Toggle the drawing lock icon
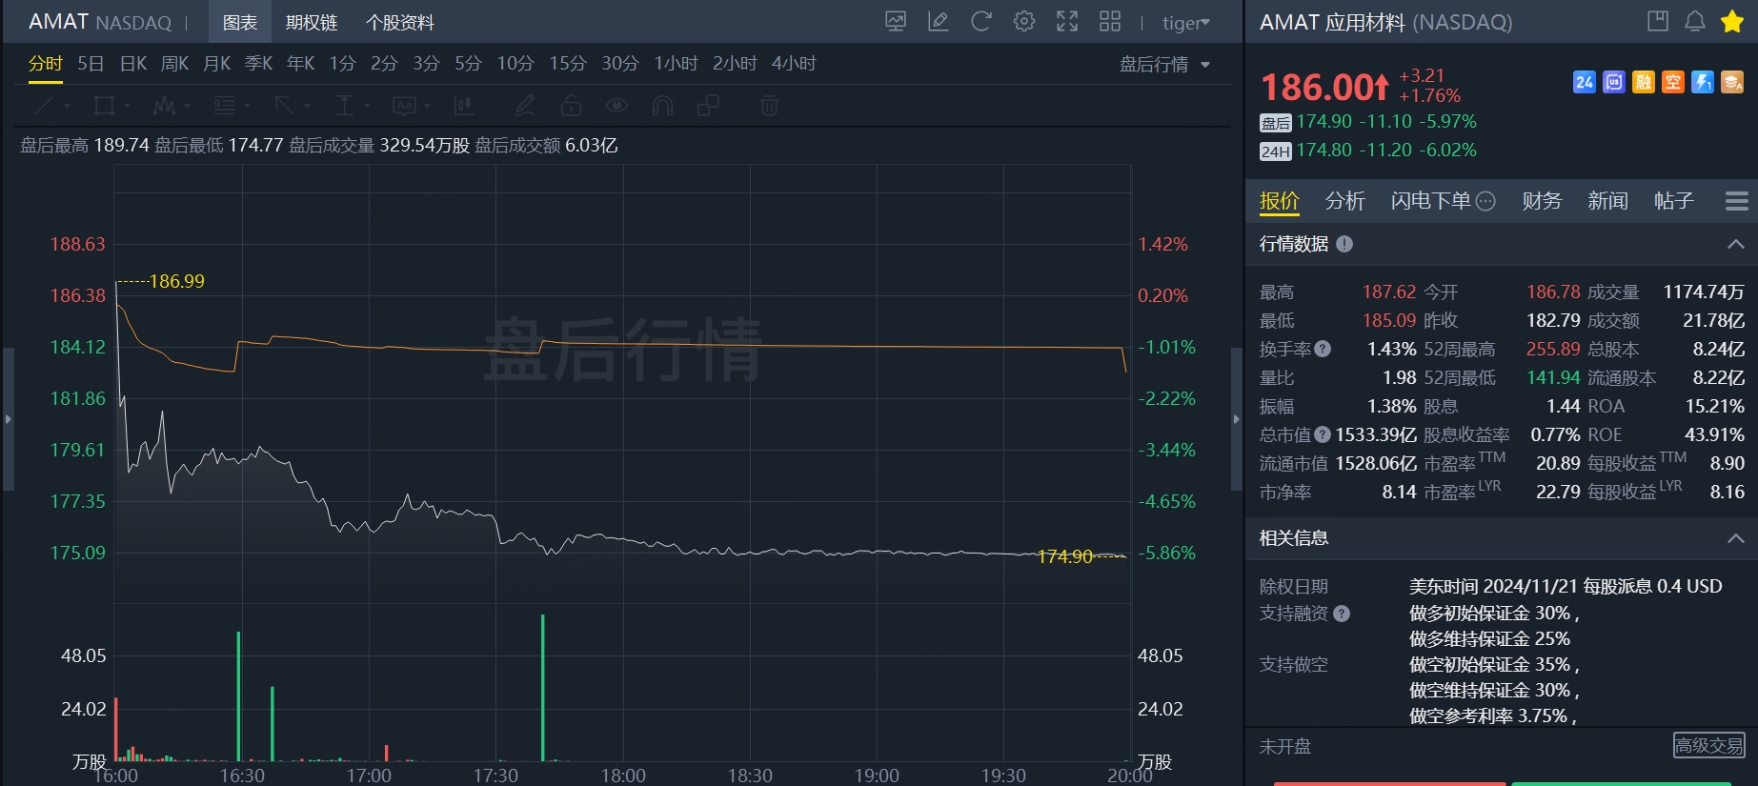Image resolution: width=1758 pixels, height=786 pixels. (x=571, y=106)
